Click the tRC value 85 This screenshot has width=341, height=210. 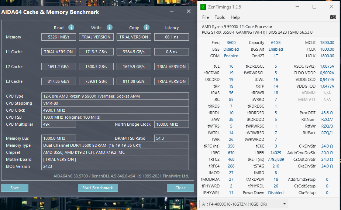(231, 99)
